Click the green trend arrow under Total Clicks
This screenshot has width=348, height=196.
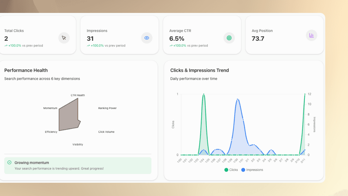tap(6, 45)
